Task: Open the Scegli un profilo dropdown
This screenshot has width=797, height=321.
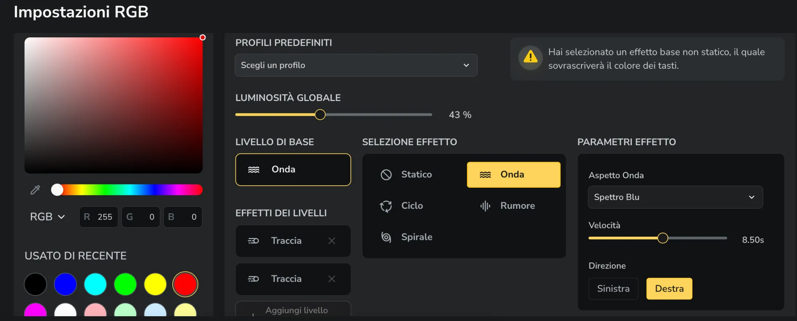Action: tap(356, 65)
